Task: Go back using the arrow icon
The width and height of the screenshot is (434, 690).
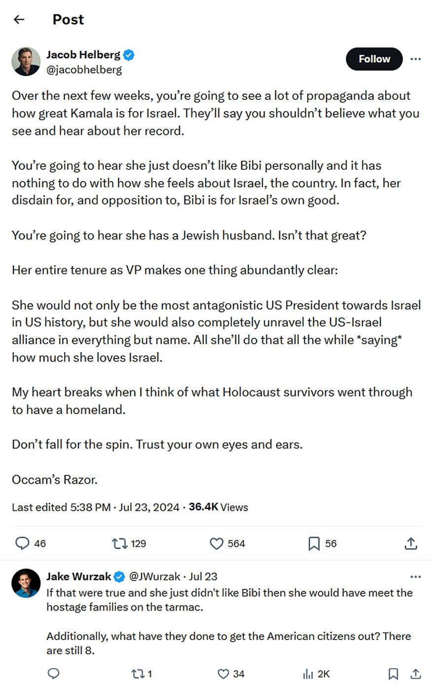Action: coord(19,19)
